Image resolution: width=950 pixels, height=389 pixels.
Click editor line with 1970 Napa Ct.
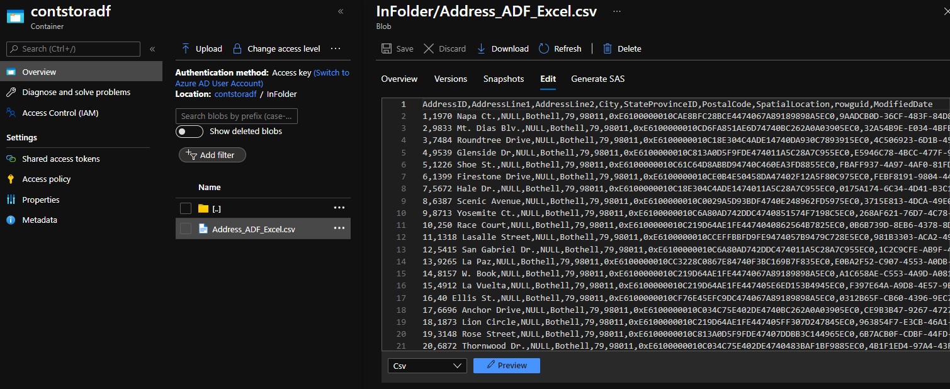coord(686,116)
